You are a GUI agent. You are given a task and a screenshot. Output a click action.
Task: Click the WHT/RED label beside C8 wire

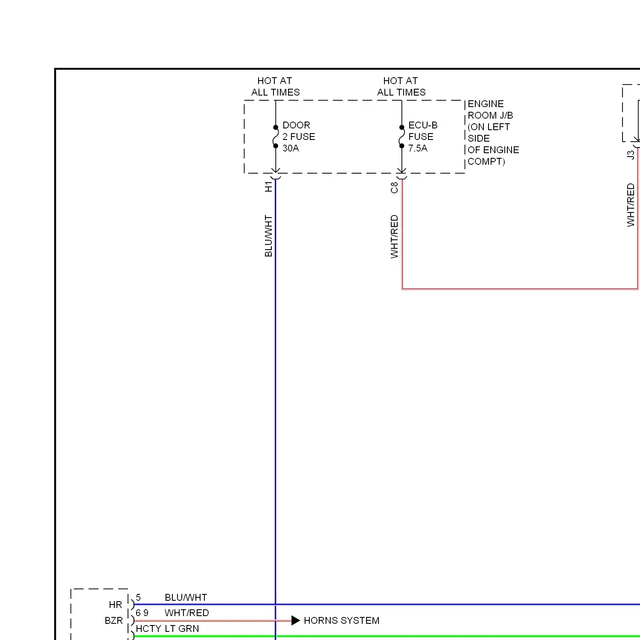394,237
